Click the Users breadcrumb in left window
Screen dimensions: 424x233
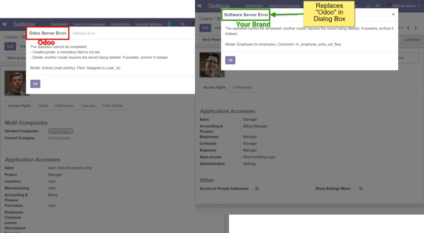[x=11, y=37]
